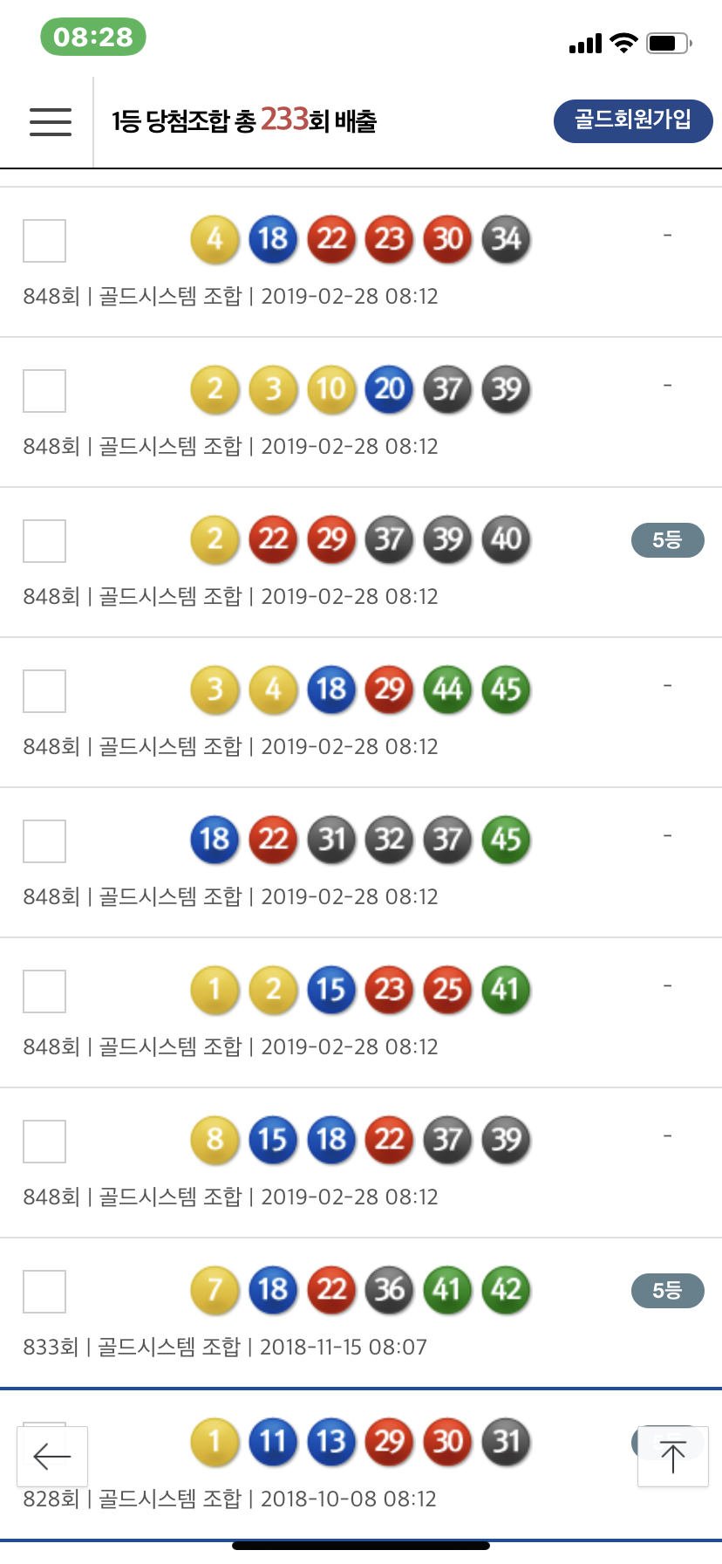Tap the back arrow button
The width and height of the screenshot is (722, 1564).
pos(52,1456)
